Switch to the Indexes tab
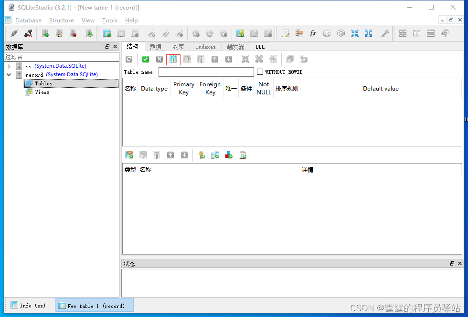This screenshot has width=468, height=317. point(206,47)
